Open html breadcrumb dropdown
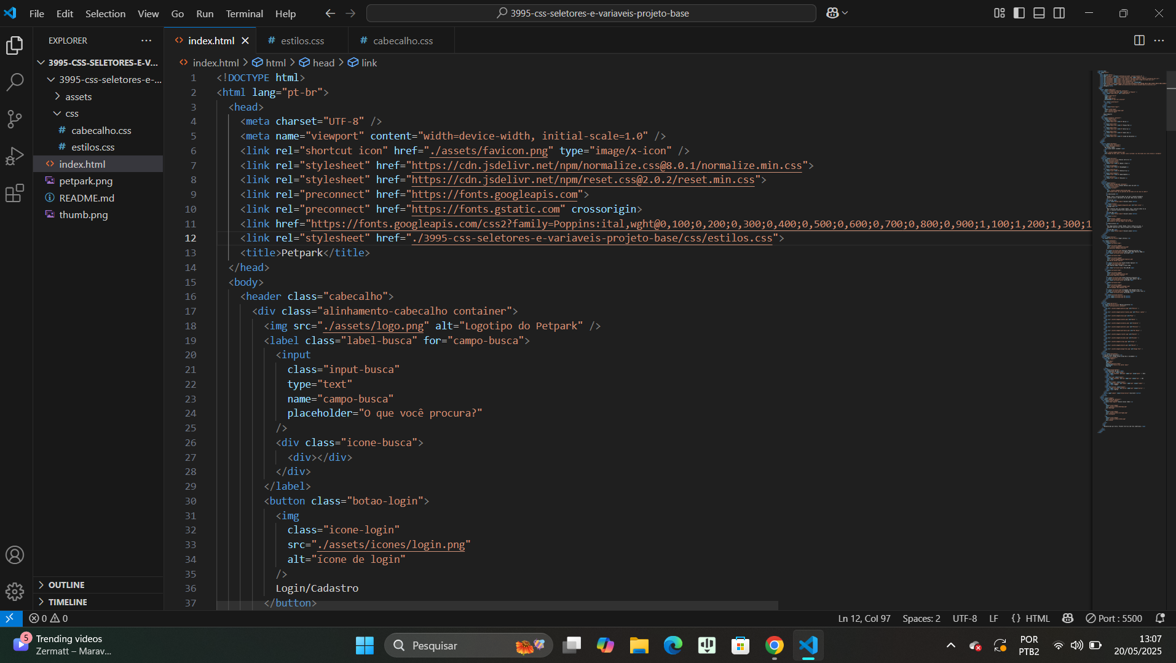 269,63
